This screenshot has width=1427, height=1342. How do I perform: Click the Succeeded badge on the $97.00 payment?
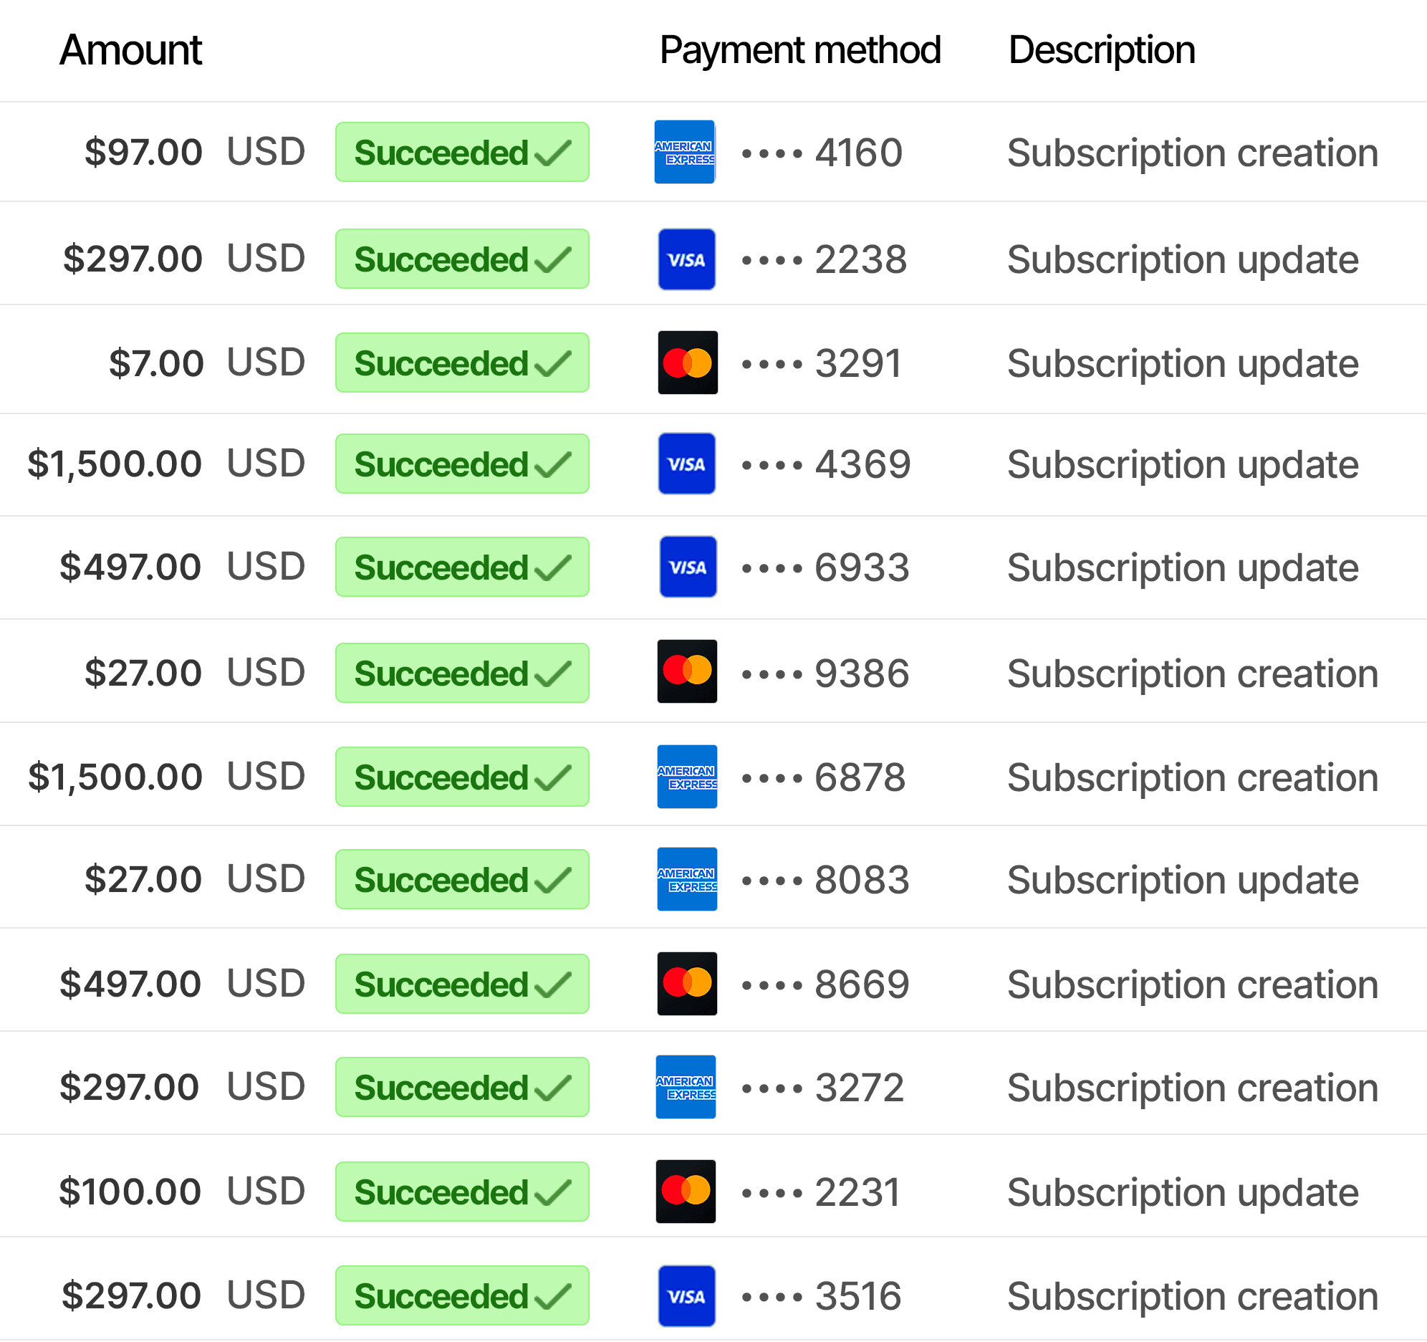tap(461, 152)
